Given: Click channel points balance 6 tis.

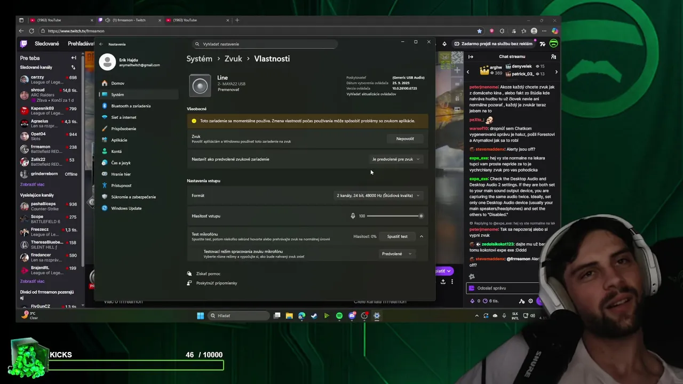Looking at the screenshot, I should (491, 301).
